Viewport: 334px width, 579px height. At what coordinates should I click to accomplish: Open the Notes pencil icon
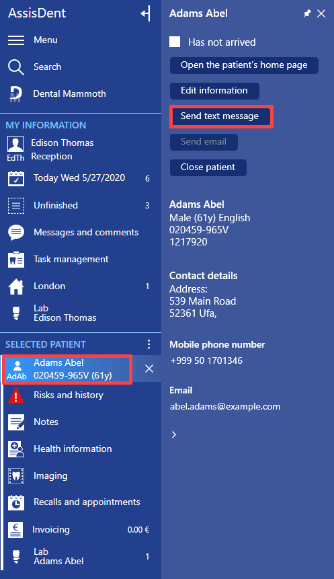(16, 422)
